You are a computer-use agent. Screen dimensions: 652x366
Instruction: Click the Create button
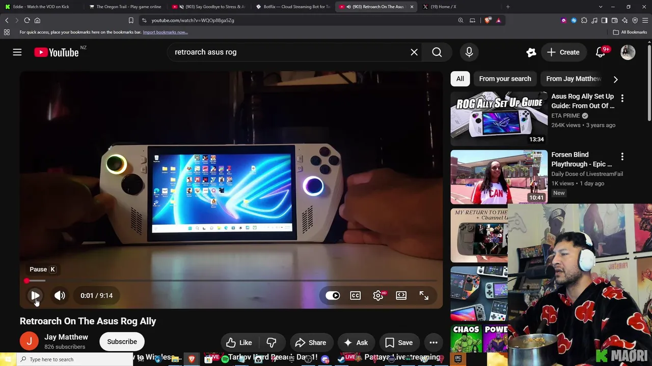tap(563, 52)
